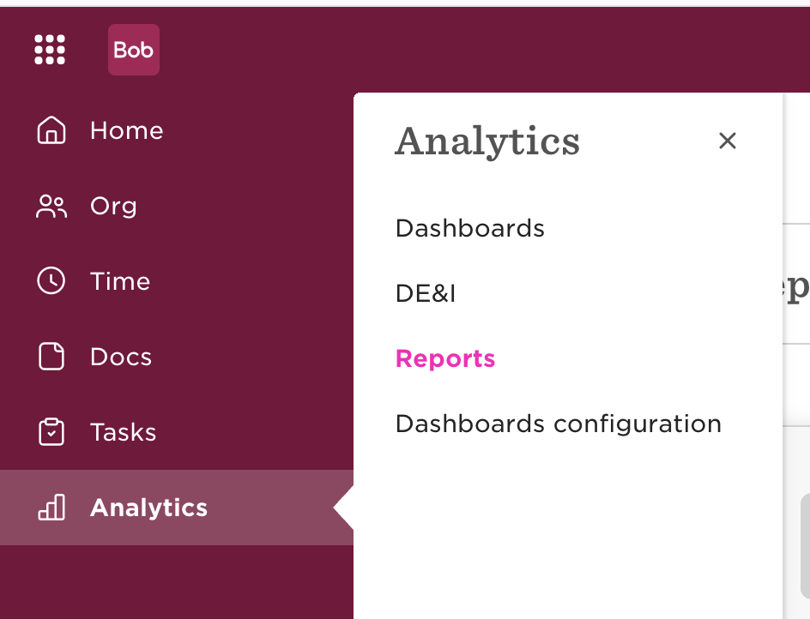
Task: Select the document icon beside Docs
Action: click(x=51, y=356)
